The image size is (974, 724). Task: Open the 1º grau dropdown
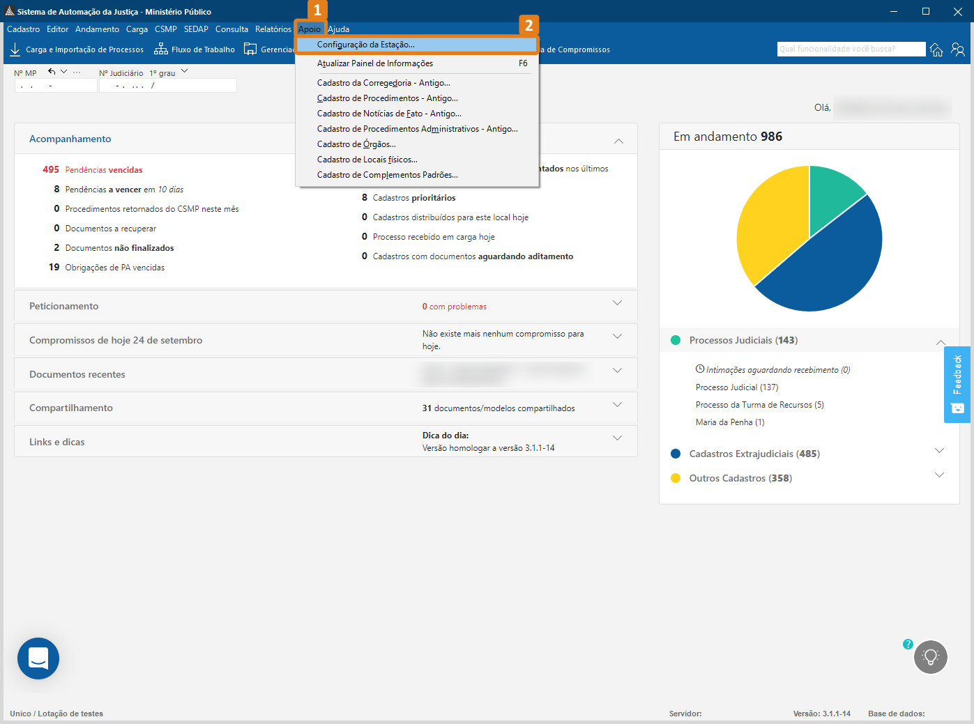184,71
